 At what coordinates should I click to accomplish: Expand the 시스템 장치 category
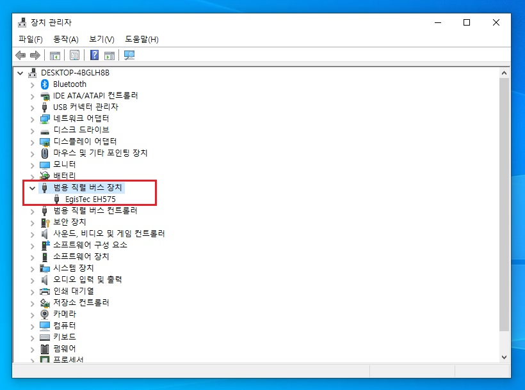[x=32, y=269]
